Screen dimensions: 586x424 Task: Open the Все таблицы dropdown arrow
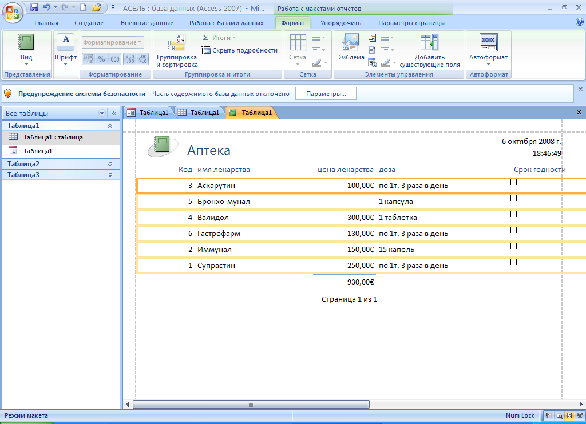click(x=102, y=113)
